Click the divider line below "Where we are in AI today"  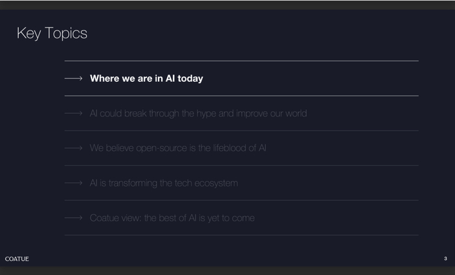tap(241, 96)
